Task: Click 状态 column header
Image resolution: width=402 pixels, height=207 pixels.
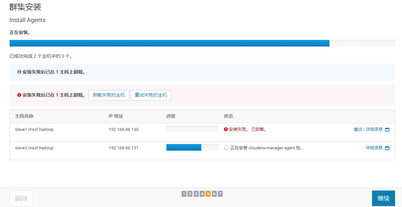Action: [228, 116]
